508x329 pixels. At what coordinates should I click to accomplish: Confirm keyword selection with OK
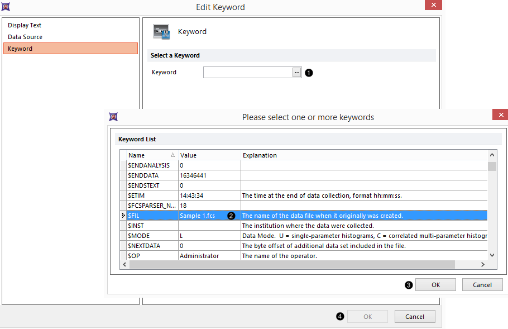point(435,285)
